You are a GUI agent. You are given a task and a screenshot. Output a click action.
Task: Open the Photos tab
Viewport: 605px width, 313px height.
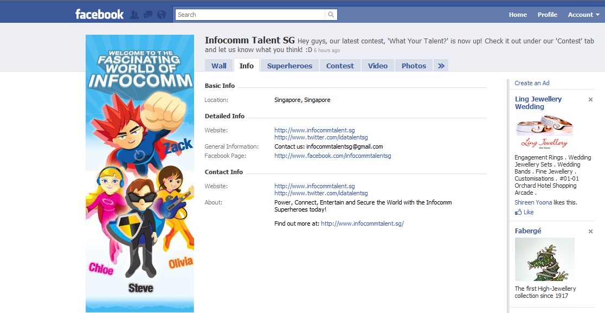(414, 66)
